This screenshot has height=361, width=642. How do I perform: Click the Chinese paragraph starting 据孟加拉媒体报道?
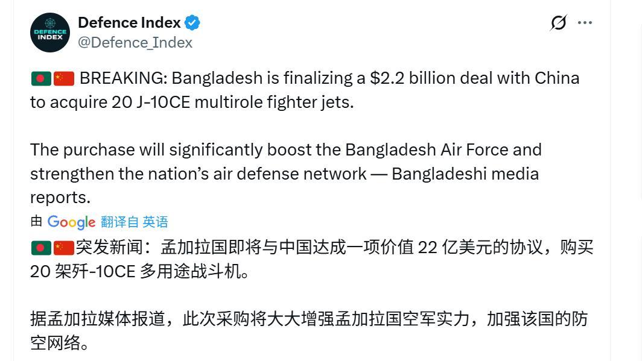point(309,330)
